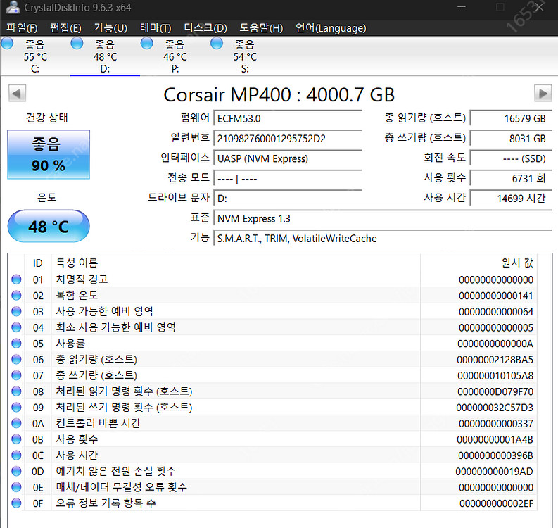The image size is (558, 528).
Task: Open the 디스크(D) menu
Action: click(205, 27)
